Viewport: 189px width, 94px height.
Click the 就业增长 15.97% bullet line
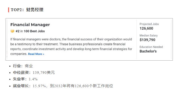(x=63, y=86)
